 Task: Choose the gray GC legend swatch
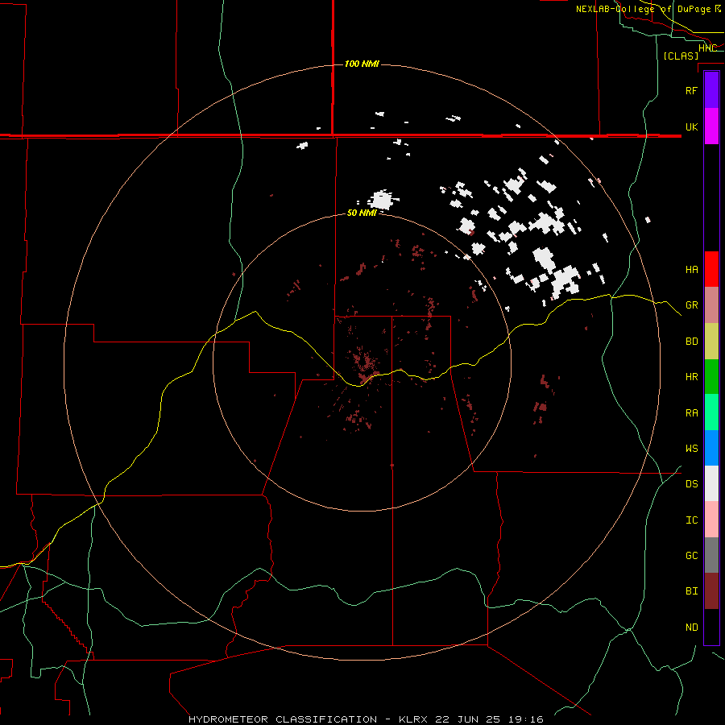point(711,555)
